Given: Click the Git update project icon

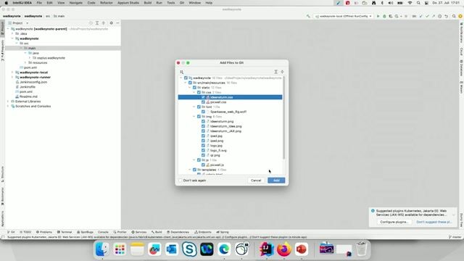Looking at the screenshot, I should 420,16.
